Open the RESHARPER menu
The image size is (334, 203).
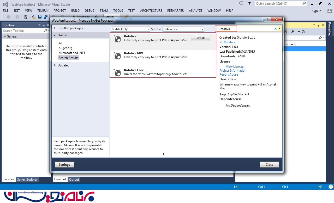pos(175,11)
